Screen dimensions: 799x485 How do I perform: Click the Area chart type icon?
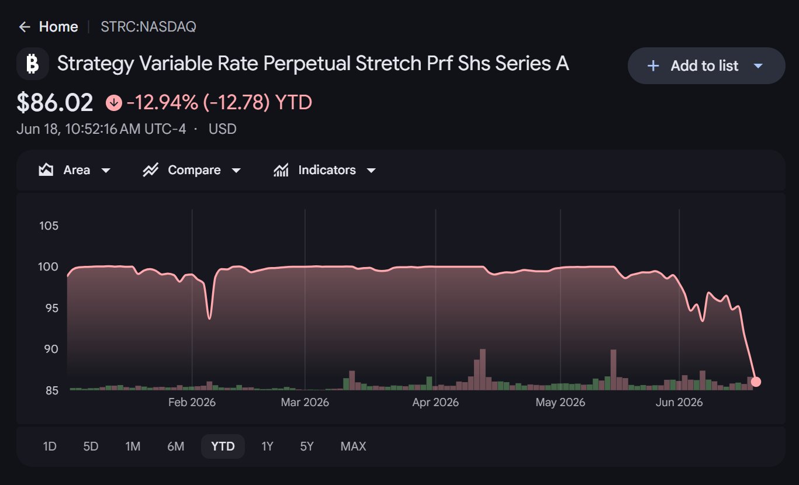point(46,171)
